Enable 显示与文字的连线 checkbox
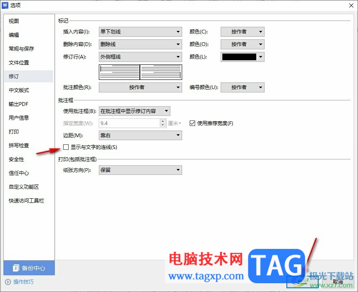This screenshot has width=358, height=292. (66, 147)
